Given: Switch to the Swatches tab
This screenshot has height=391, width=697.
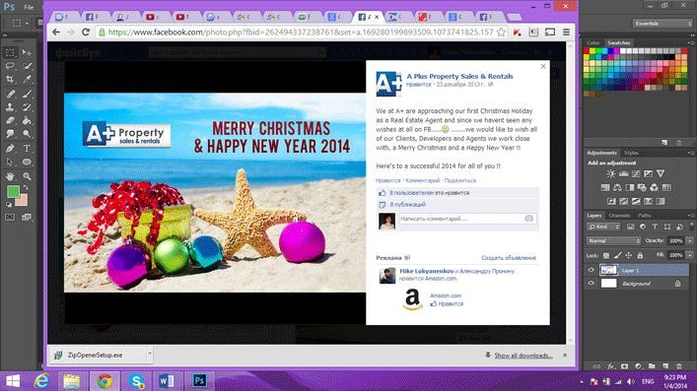Looking at the screenshot, I should tap(619, 42).
